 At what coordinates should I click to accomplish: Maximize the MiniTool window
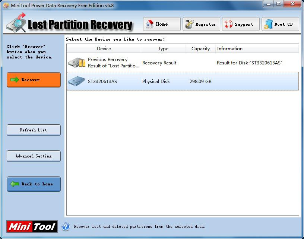(x=279, y=4)
